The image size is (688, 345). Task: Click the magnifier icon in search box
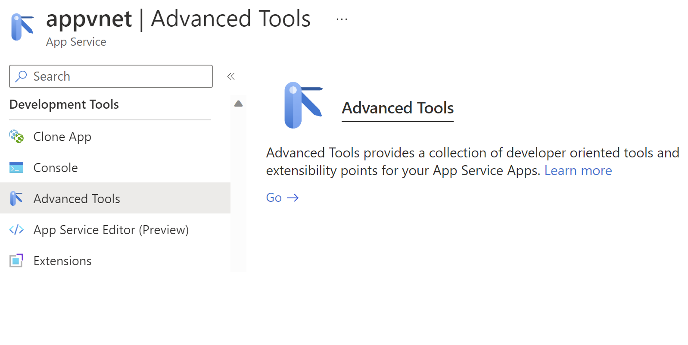click(x=21, y=76)
